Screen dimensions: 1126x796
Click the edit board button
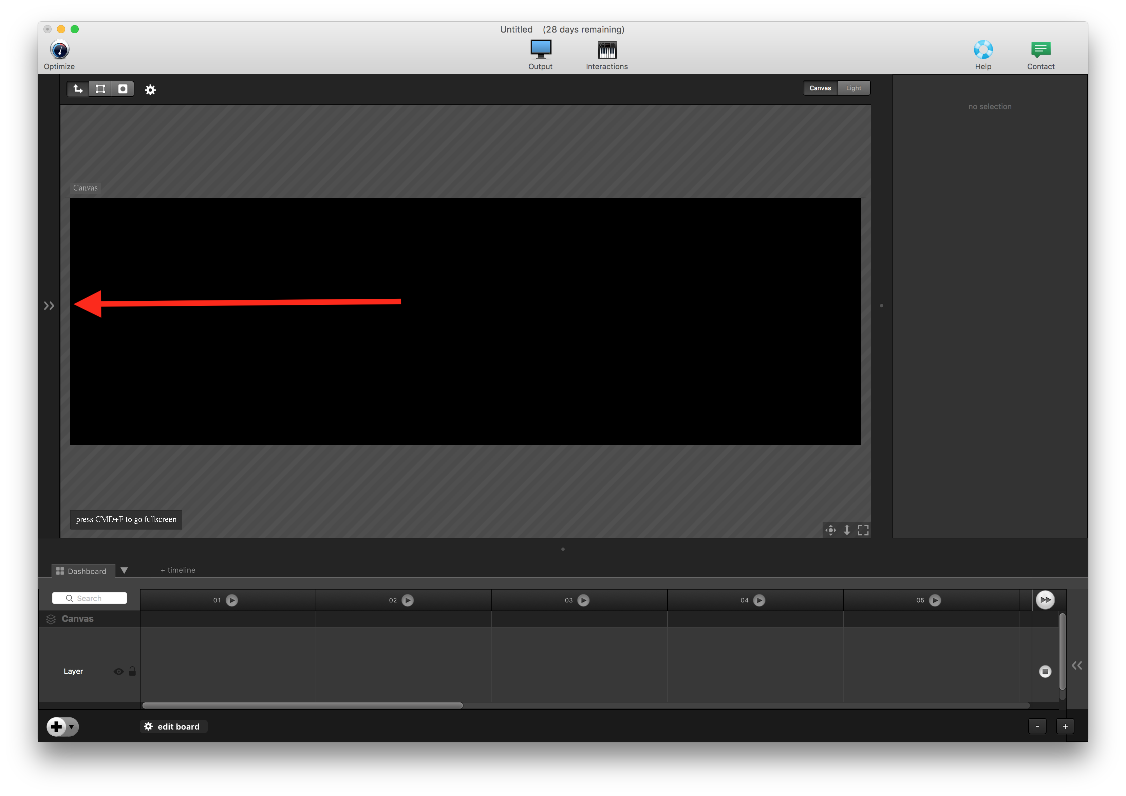click(x=174, y=727)
